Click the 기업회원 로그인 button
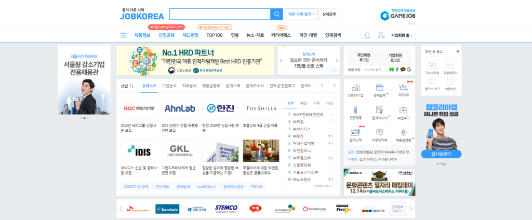This screenshot has width=532, height=220. pos(395,57)
